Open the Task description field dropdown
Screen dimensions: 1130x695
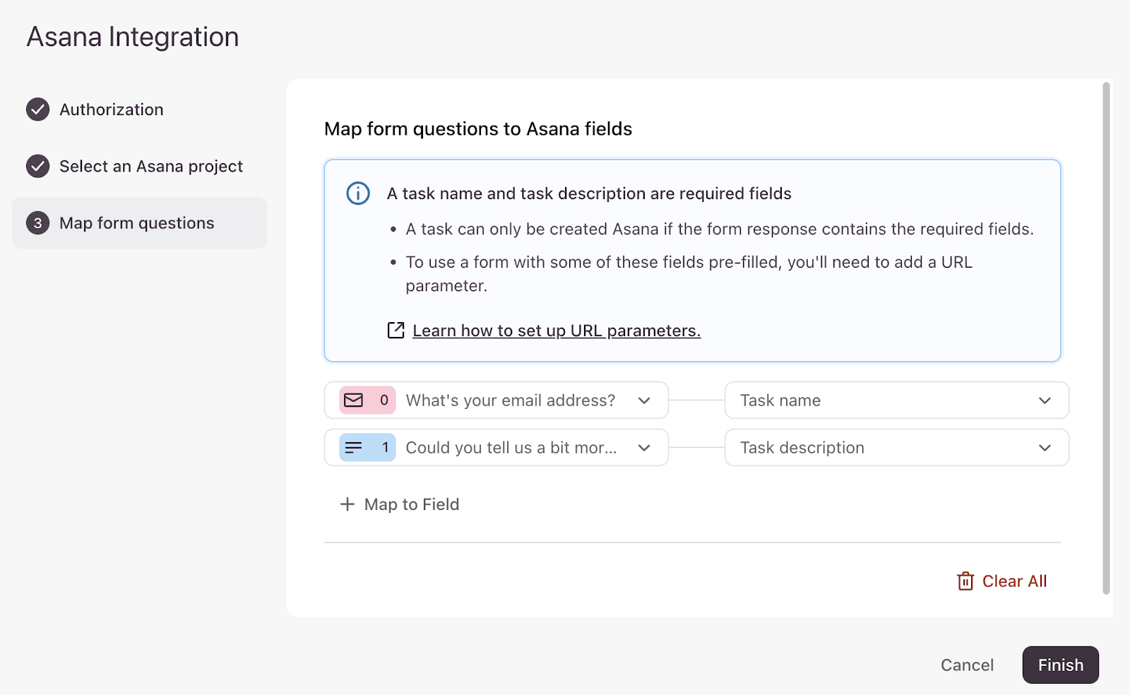point(1044,448)
